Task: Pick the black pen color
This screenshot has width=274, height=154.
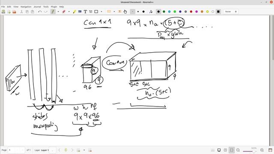Action: coord(158,12)
